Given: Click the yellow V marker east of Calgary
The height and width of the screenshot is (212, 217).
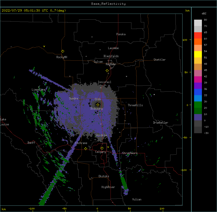Looking at the screenshot, I should click(108, 147).
